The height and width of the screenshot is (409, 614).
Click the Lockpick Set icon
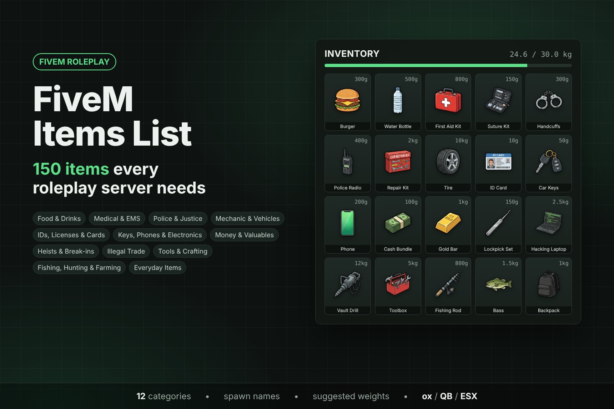(x=498, y=223)
